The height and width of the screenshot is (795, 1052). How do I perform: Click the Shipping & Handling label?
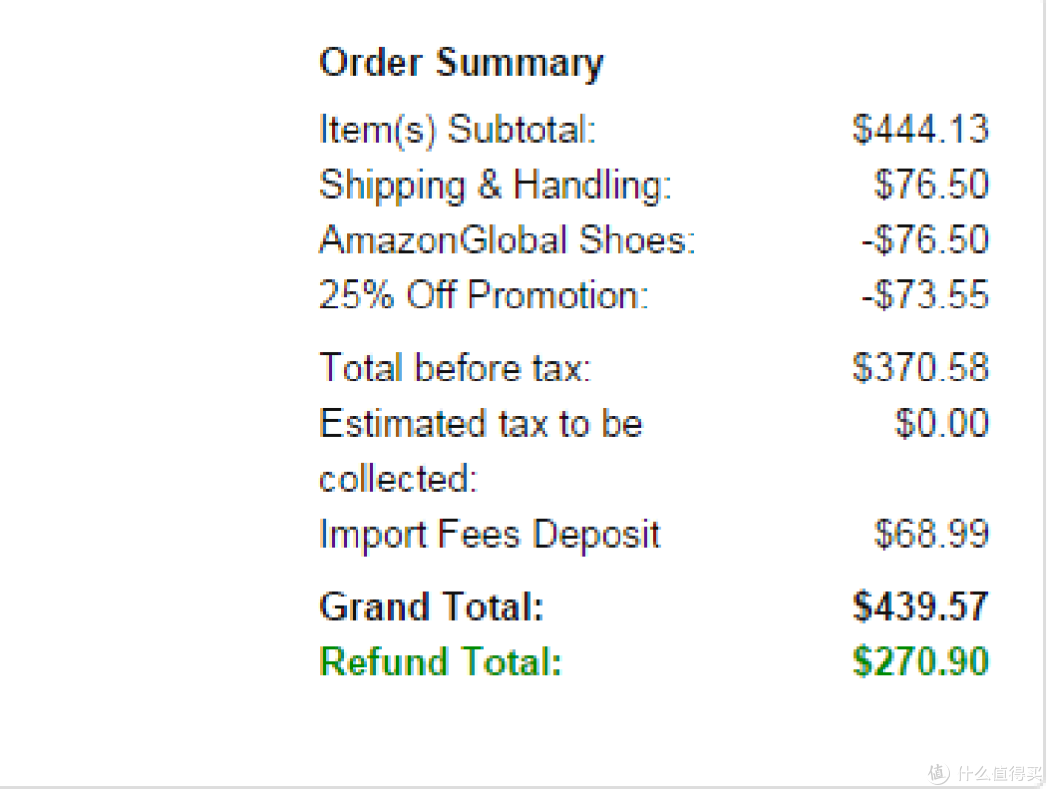click(x=495, y=185)
